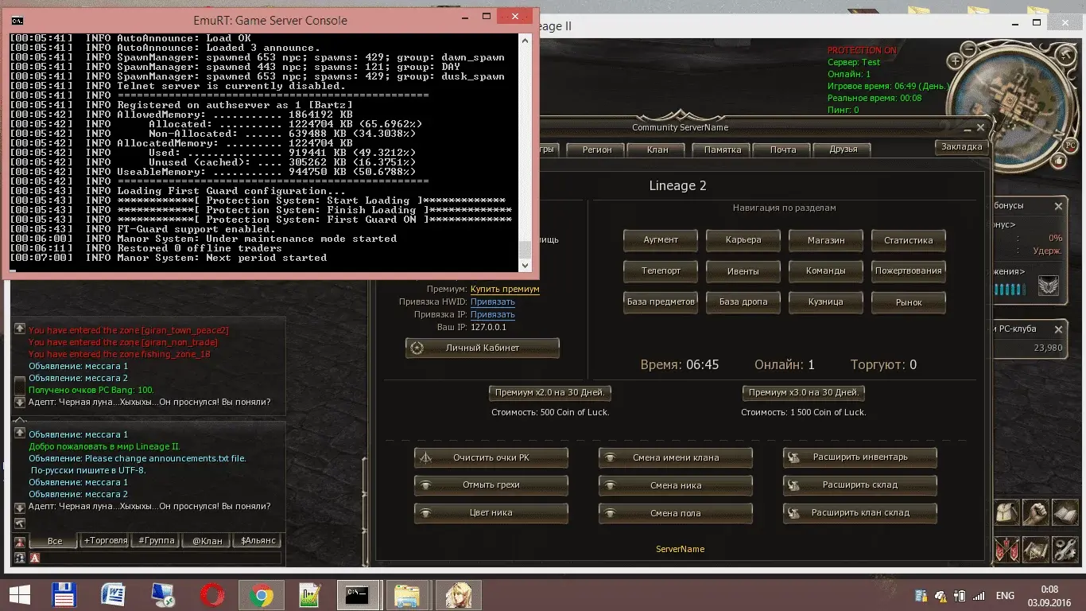Open the Телепорт section
This screenshot has height=611, width=1086.
point(661,270)
